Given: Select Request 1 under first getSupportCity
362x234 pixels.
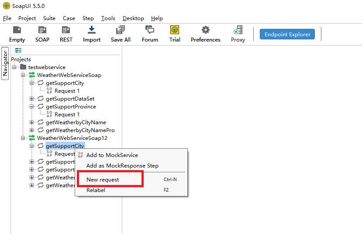Looking at the screenshot, I should pos(67,91).
